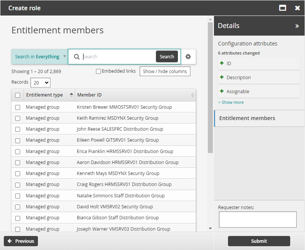305x250 pixels.
Task: Click the magnifying glass inside the search bar
Action: tap(77, 56)
